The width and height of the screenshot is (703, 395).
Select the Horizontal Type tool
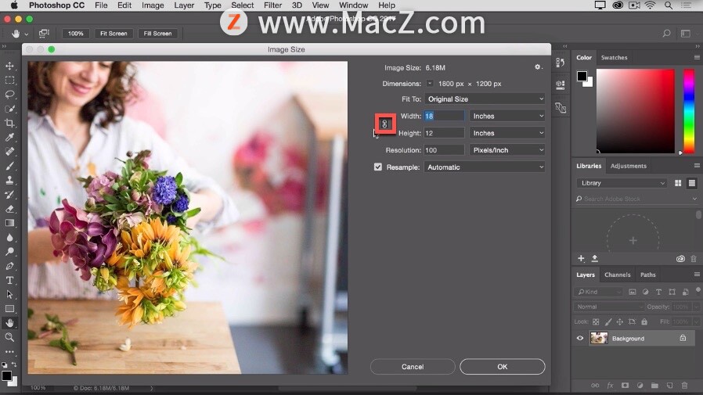pos(9,280)
